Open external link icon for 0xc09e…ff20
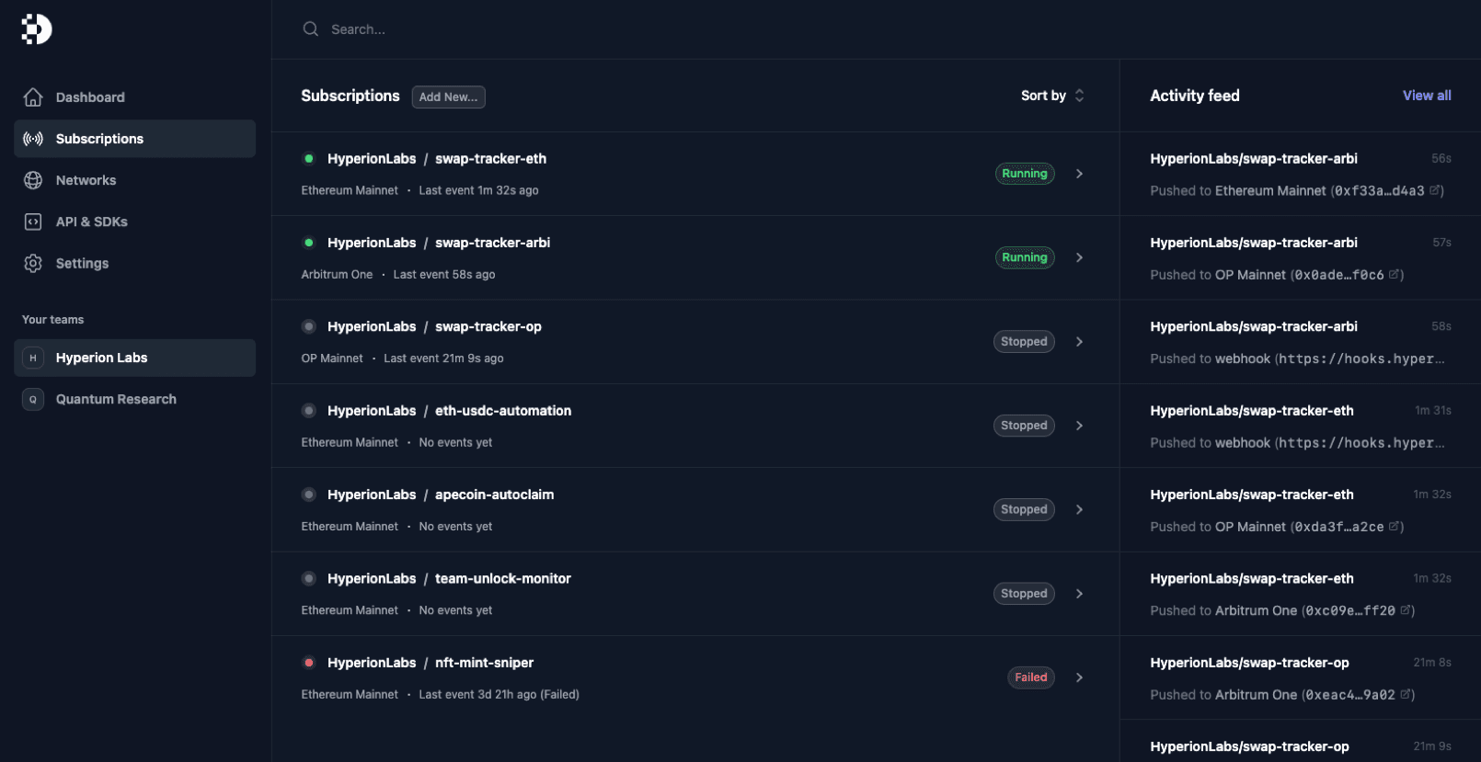This screenshot has width=1481, height=762. click(1405, 610)
